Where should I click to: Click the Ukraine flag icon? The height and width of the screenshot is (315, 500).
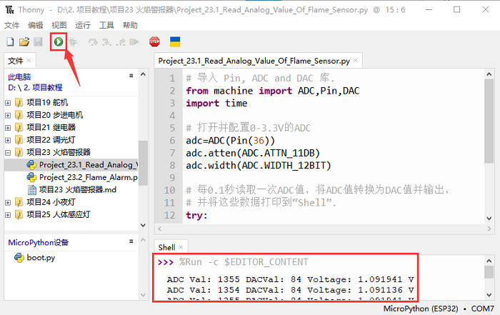(x=174, y=42)
